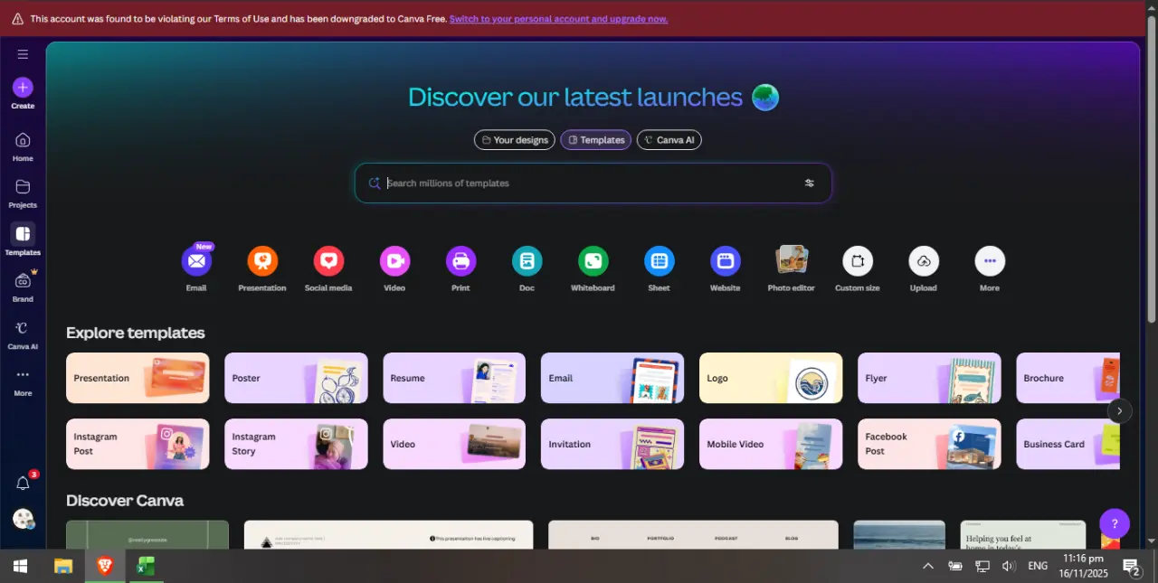Viewport: 1158px width, 583px height.
Task: Open Canva AI from the sidebar
Action: pyautogui.click(x=23, y=334)
